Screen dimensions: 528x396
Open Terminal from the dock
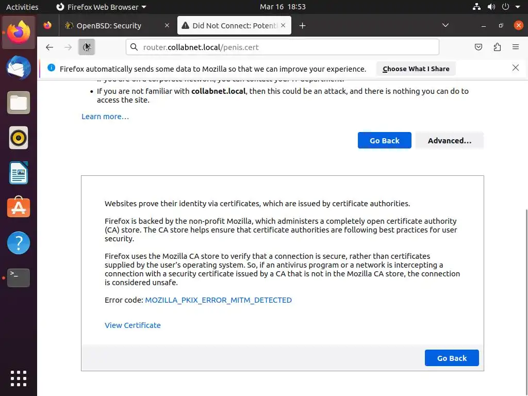(x=19, y=278)
